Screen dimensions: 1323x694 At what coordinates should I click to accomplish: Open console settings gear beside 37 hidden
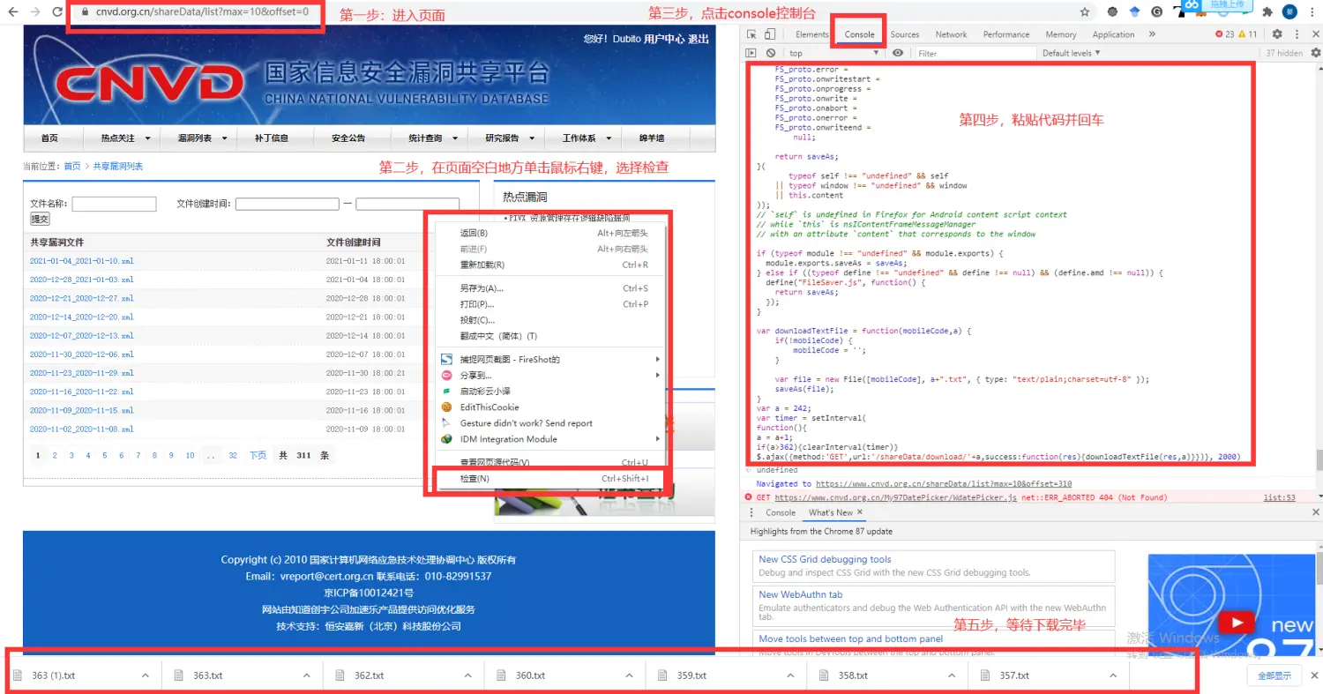[1315, 53]
